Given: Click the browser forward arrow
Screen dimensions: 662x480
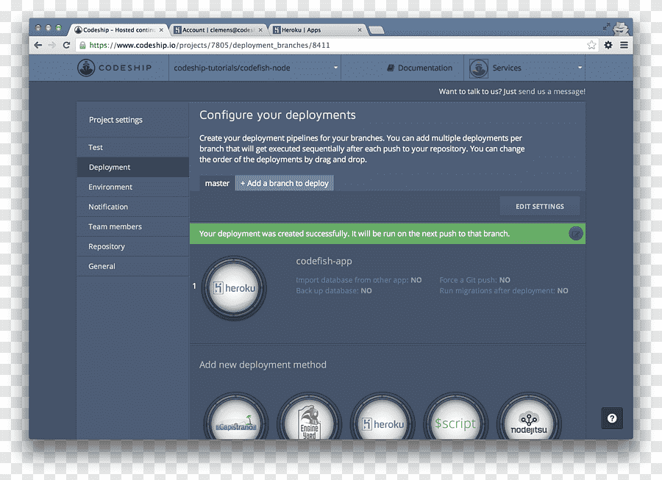Looking at the screenshot, I should [52, 45].
